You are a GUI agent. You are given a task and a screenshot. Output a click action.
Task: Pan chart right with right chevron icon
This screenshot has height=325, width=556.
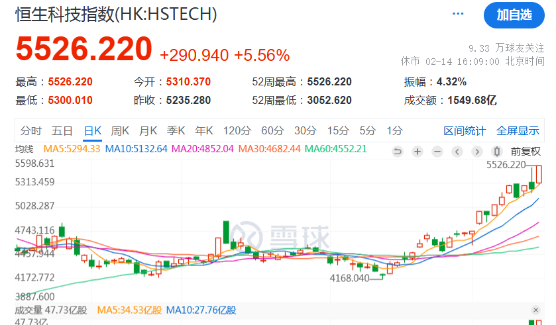pyautogui.click(x=477, y=152)
